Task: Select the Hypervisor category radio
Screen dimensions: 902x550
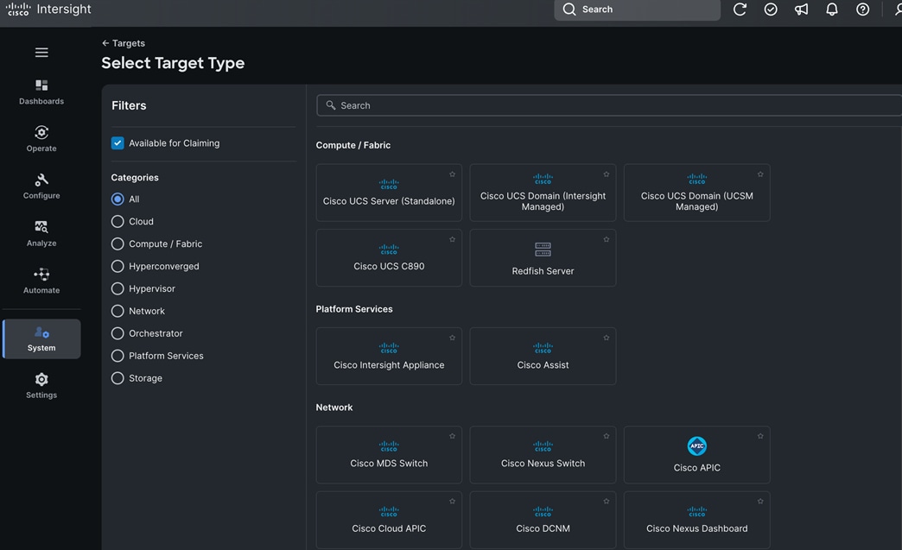Action: coord(118,288)
